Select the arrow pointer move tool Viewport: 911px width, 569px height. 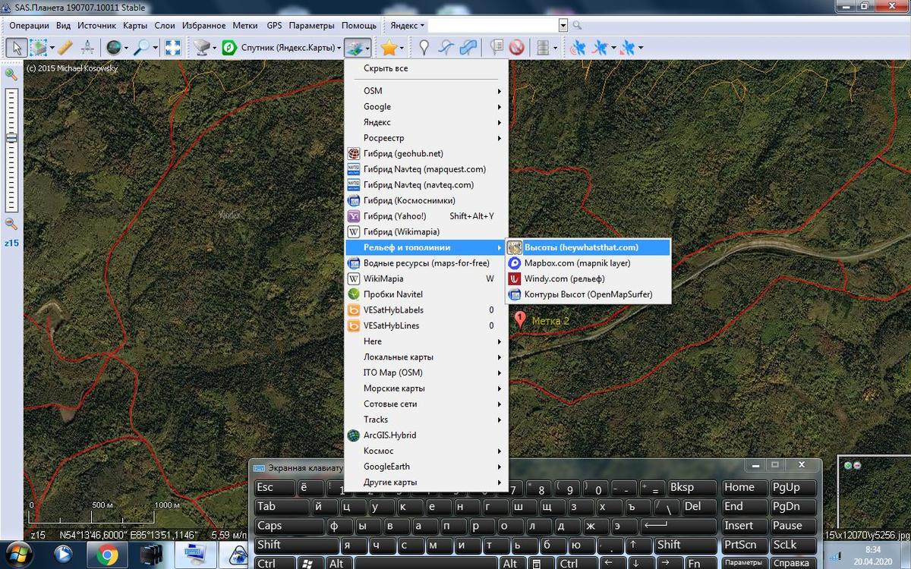[17, 48]
